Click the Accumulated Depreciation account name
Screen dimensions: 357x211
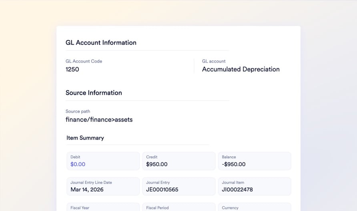pyautogui.click(x=241, y=69)
